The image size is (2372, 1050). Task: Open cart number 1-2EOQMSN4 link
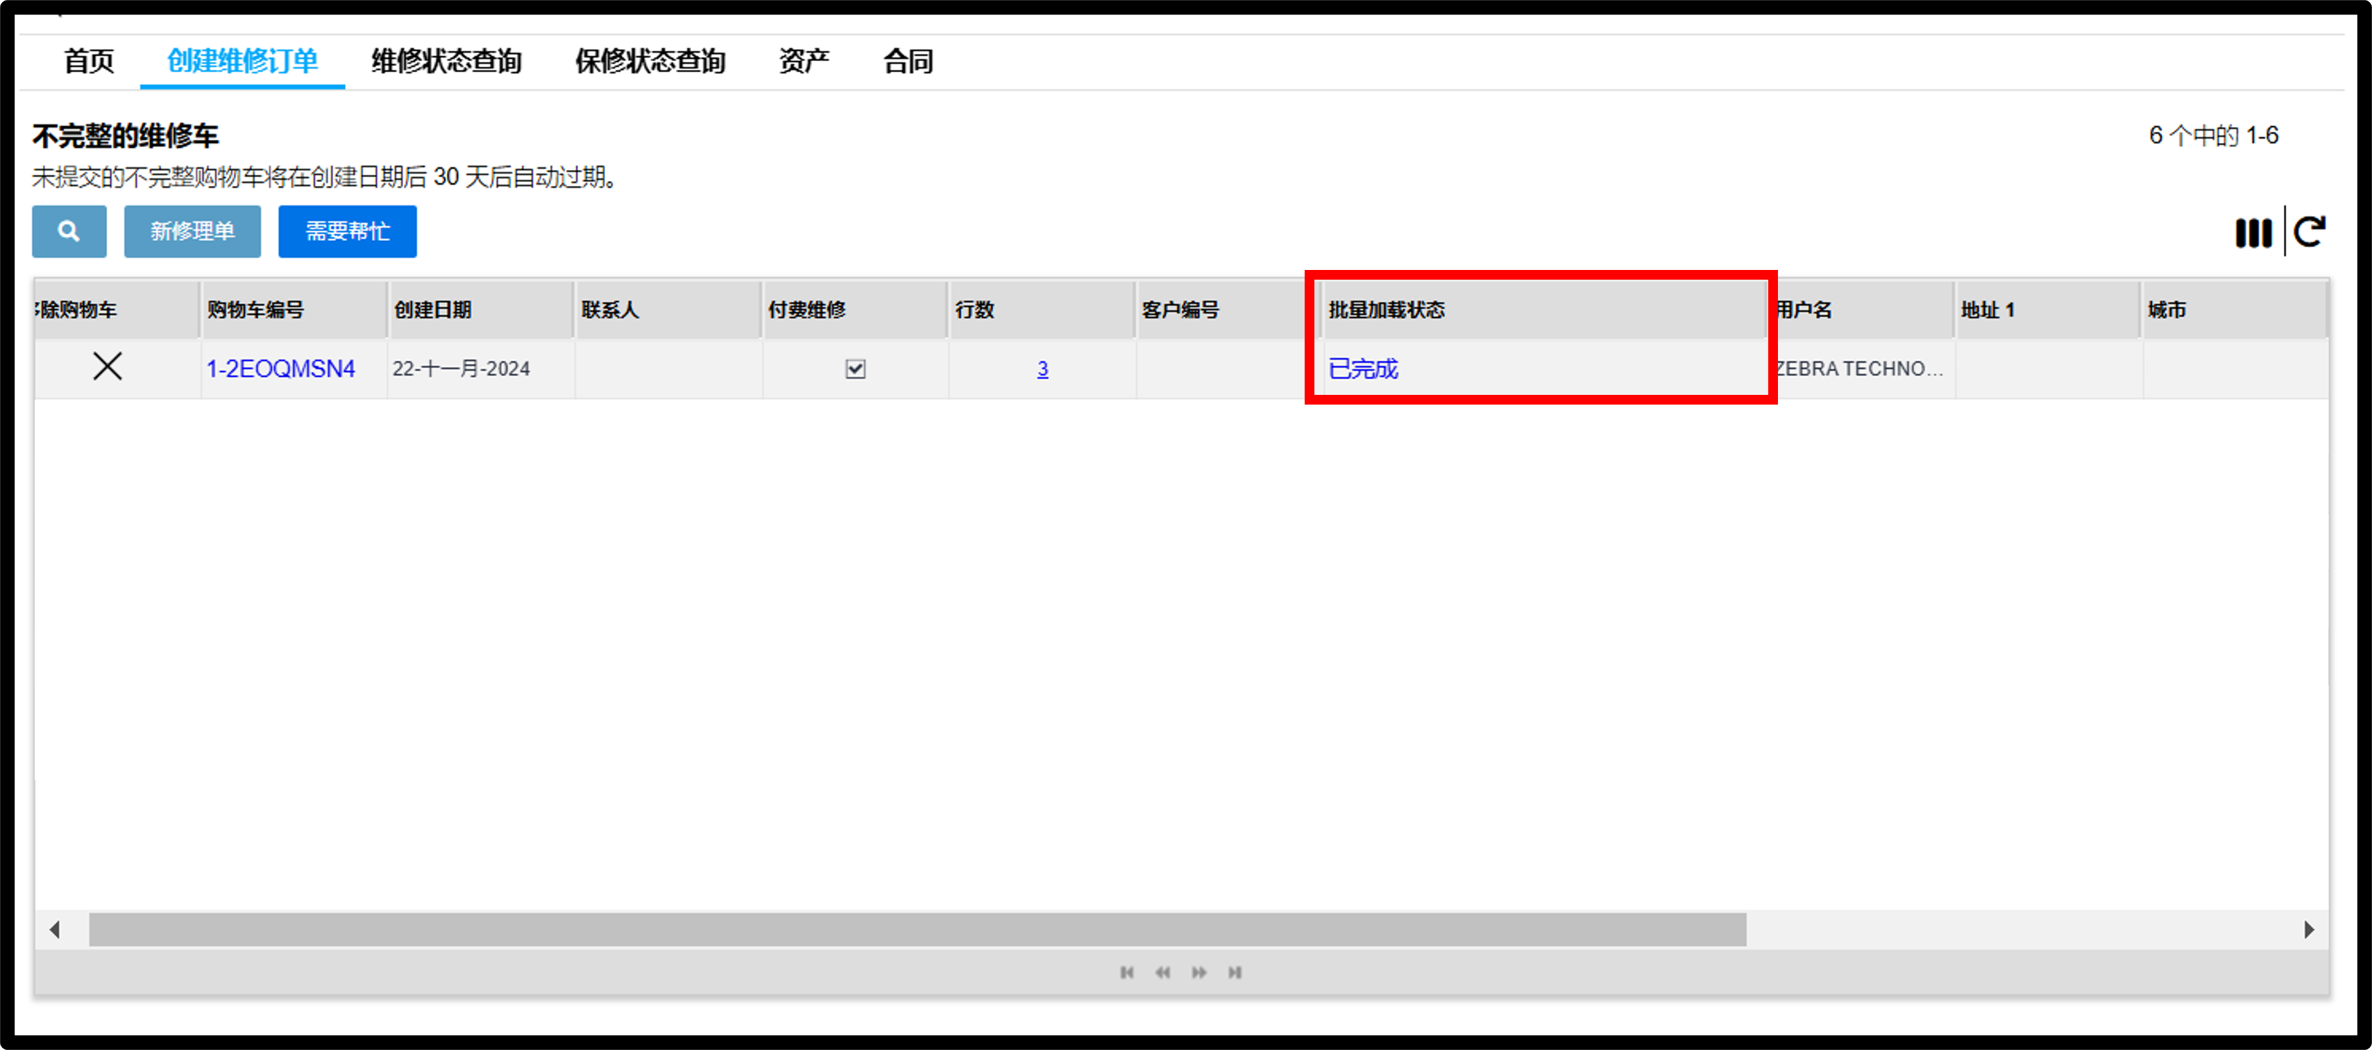point(281,369)
